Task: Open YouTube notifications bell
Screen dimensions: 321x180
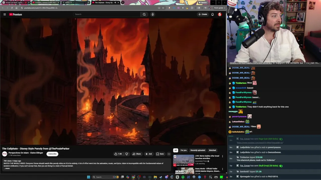Action: [x=212, y=14]
